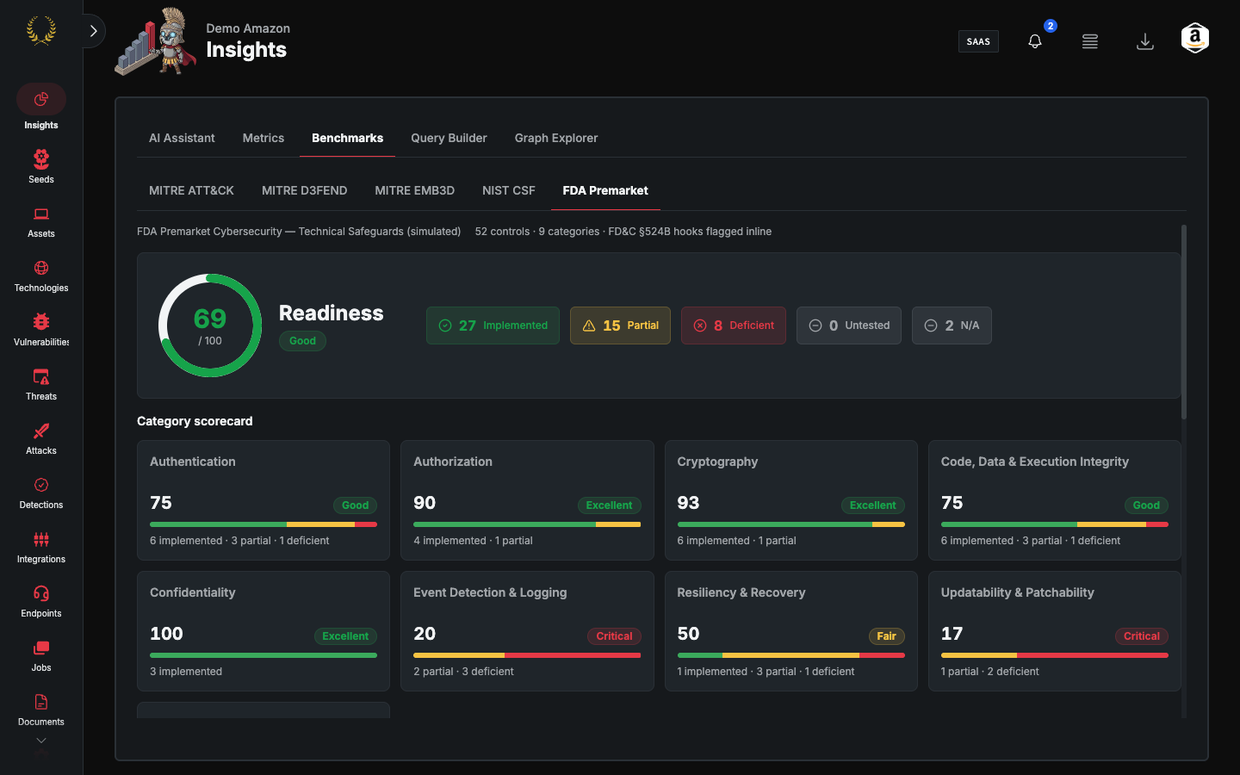Image resolution: width=1240 pixels, height=775 pixels.
Task: Click the Good readiness badge
Action: (x=302, y=341)
